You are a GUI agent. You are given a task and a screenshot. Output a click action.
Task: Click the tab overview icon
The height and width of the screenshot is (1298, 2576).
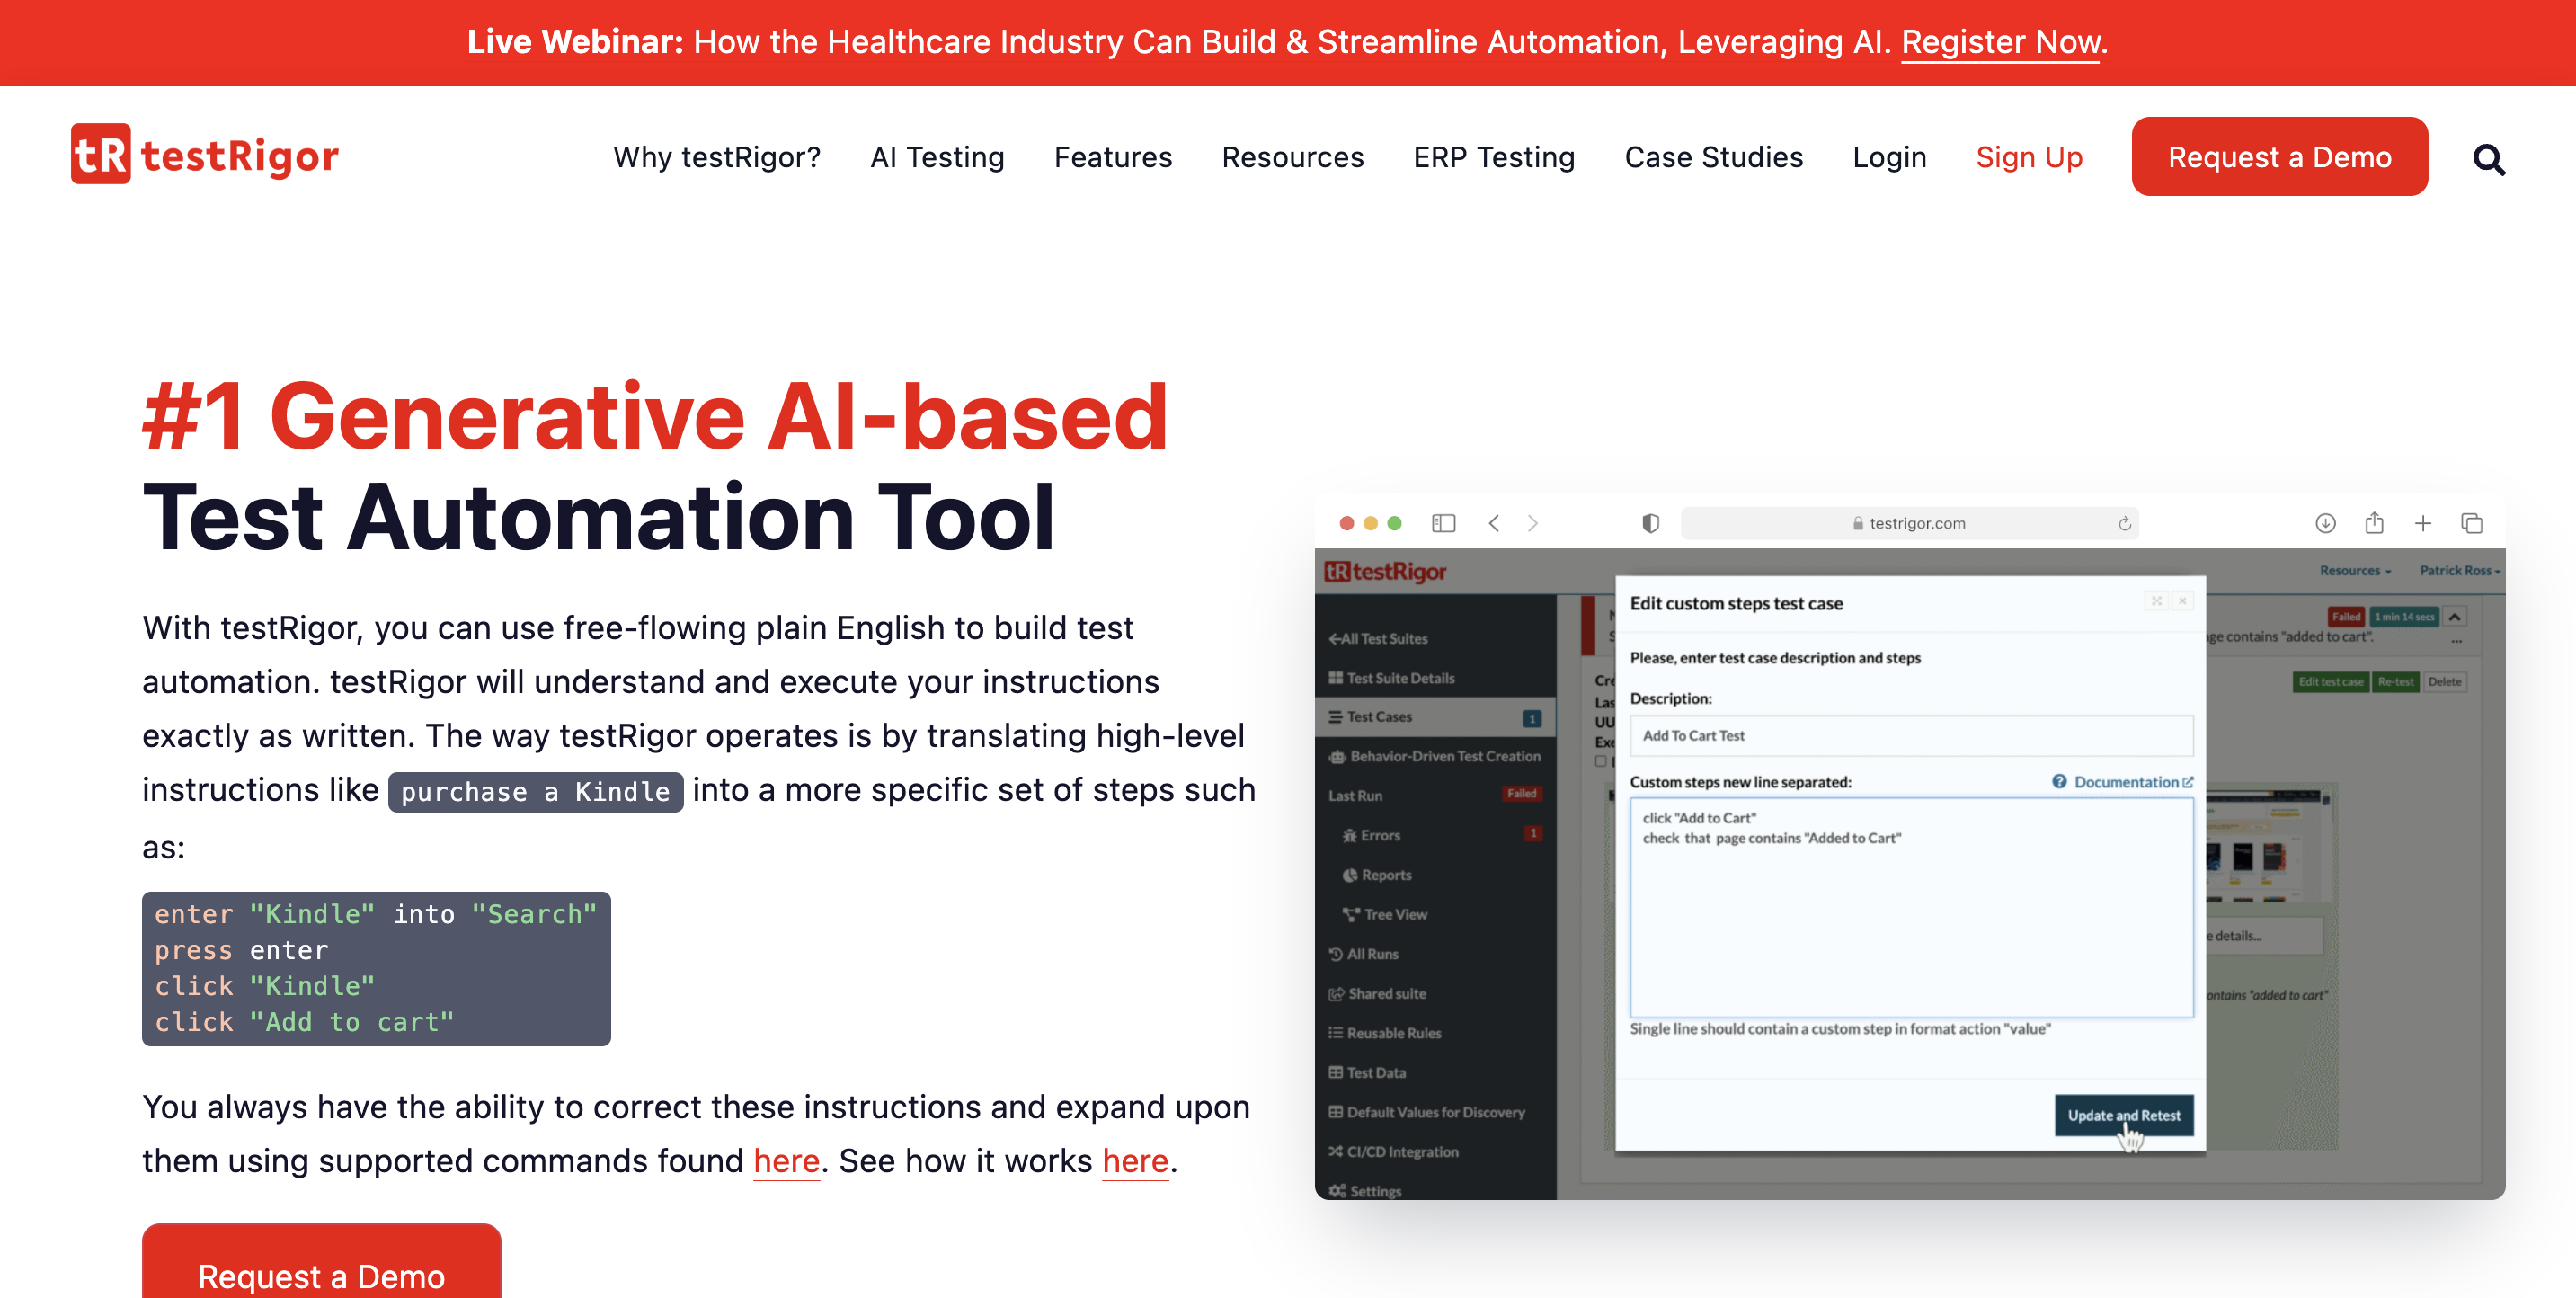click(x=2471, y=523)
